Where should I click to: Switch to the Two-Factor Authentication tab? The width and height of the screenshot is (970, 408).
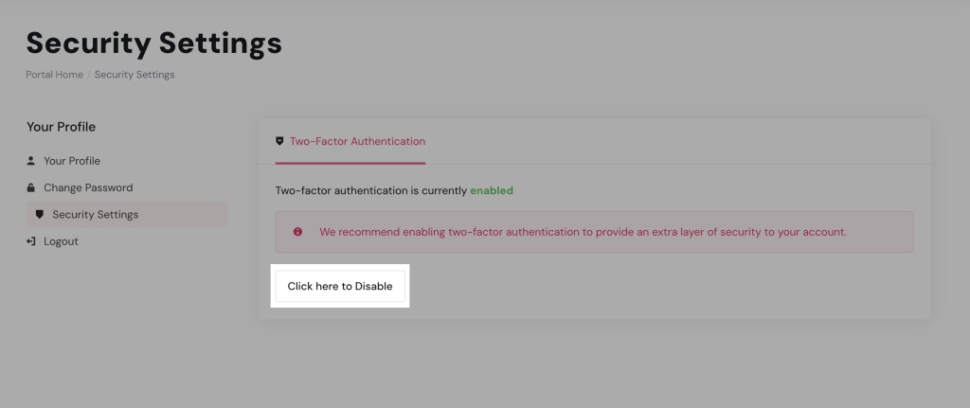coord(357,141)
